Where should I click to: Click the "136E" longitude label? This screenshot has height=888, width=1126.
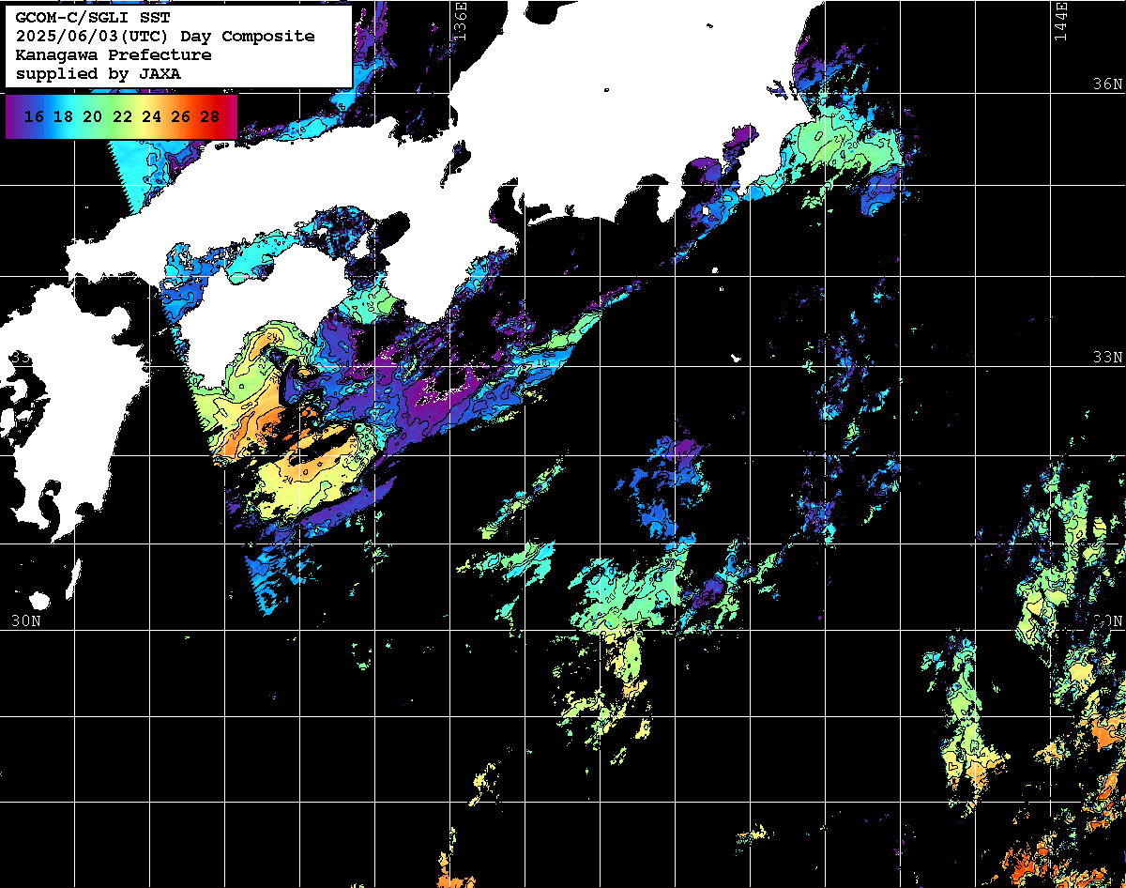(460, 21)
